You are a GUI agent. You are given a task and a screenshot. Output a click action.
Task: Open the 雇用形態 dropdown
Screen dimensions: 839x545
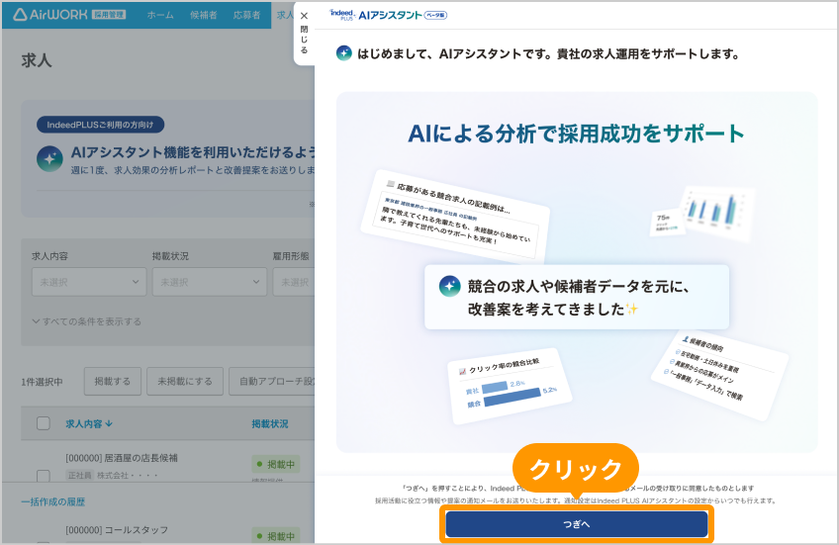tap(293, 282)
